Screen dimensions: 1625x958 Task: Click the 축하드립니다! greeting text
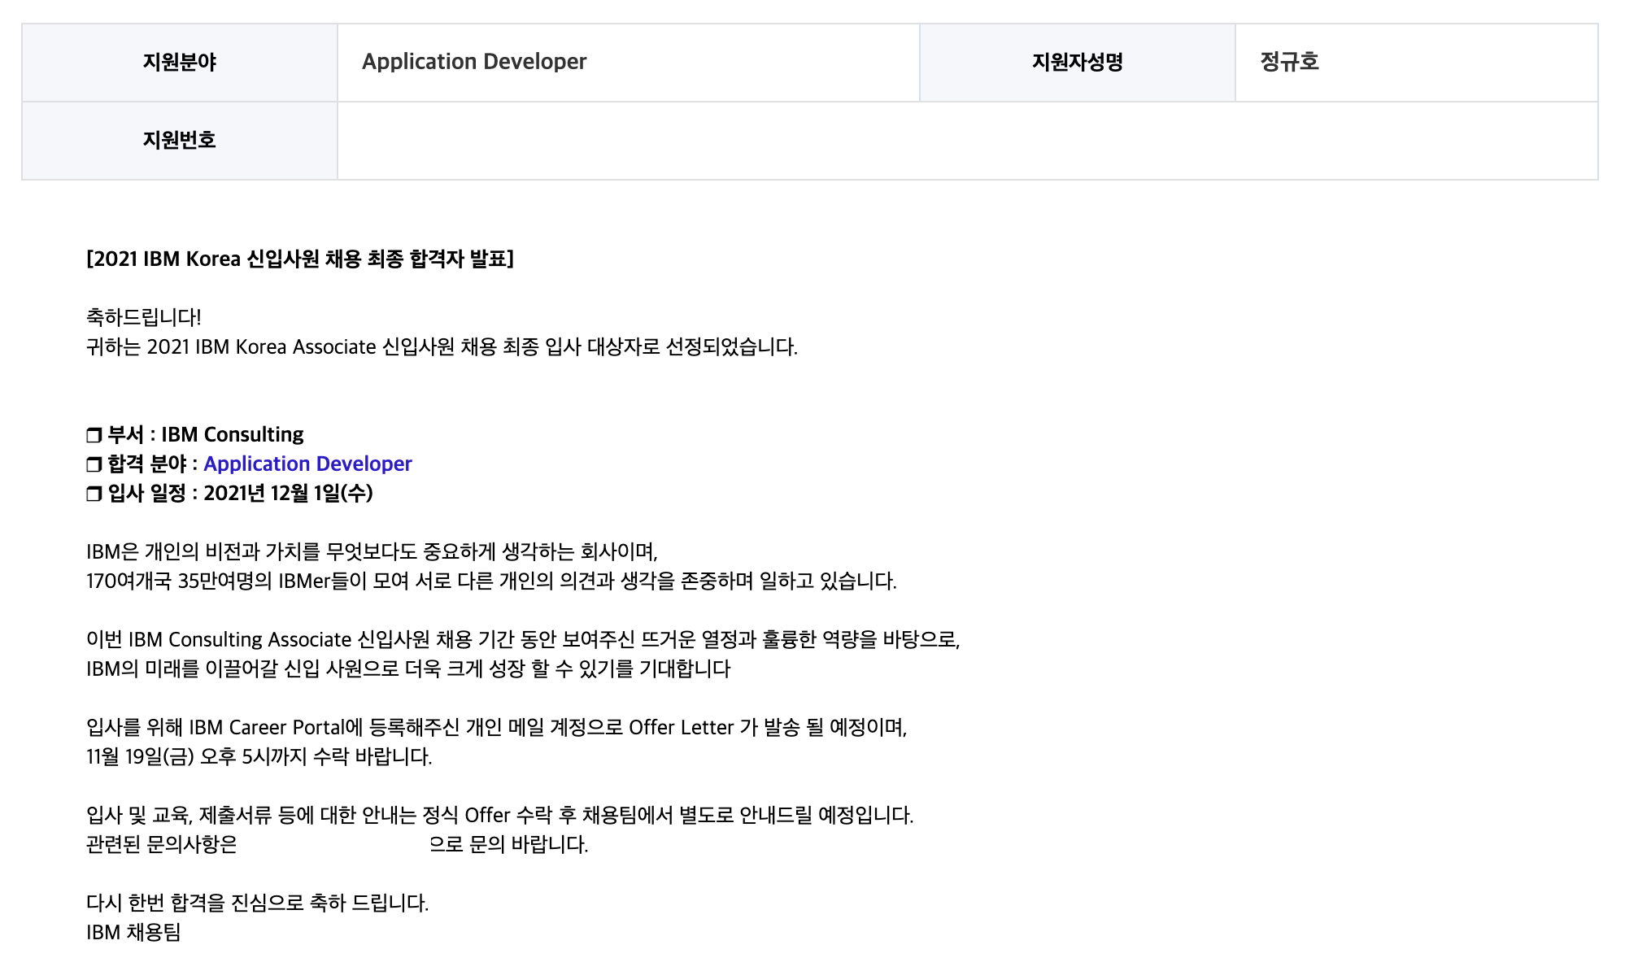[144, 317]
